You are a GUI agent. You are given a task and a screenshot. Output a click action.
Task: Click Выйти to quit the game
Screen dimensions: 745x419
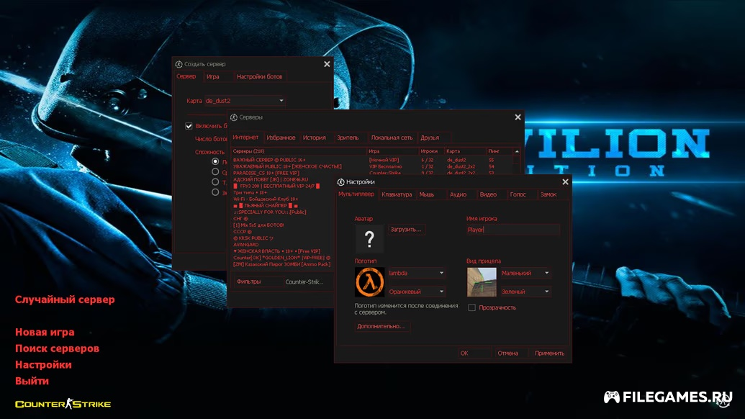click(x=32, y=381)
